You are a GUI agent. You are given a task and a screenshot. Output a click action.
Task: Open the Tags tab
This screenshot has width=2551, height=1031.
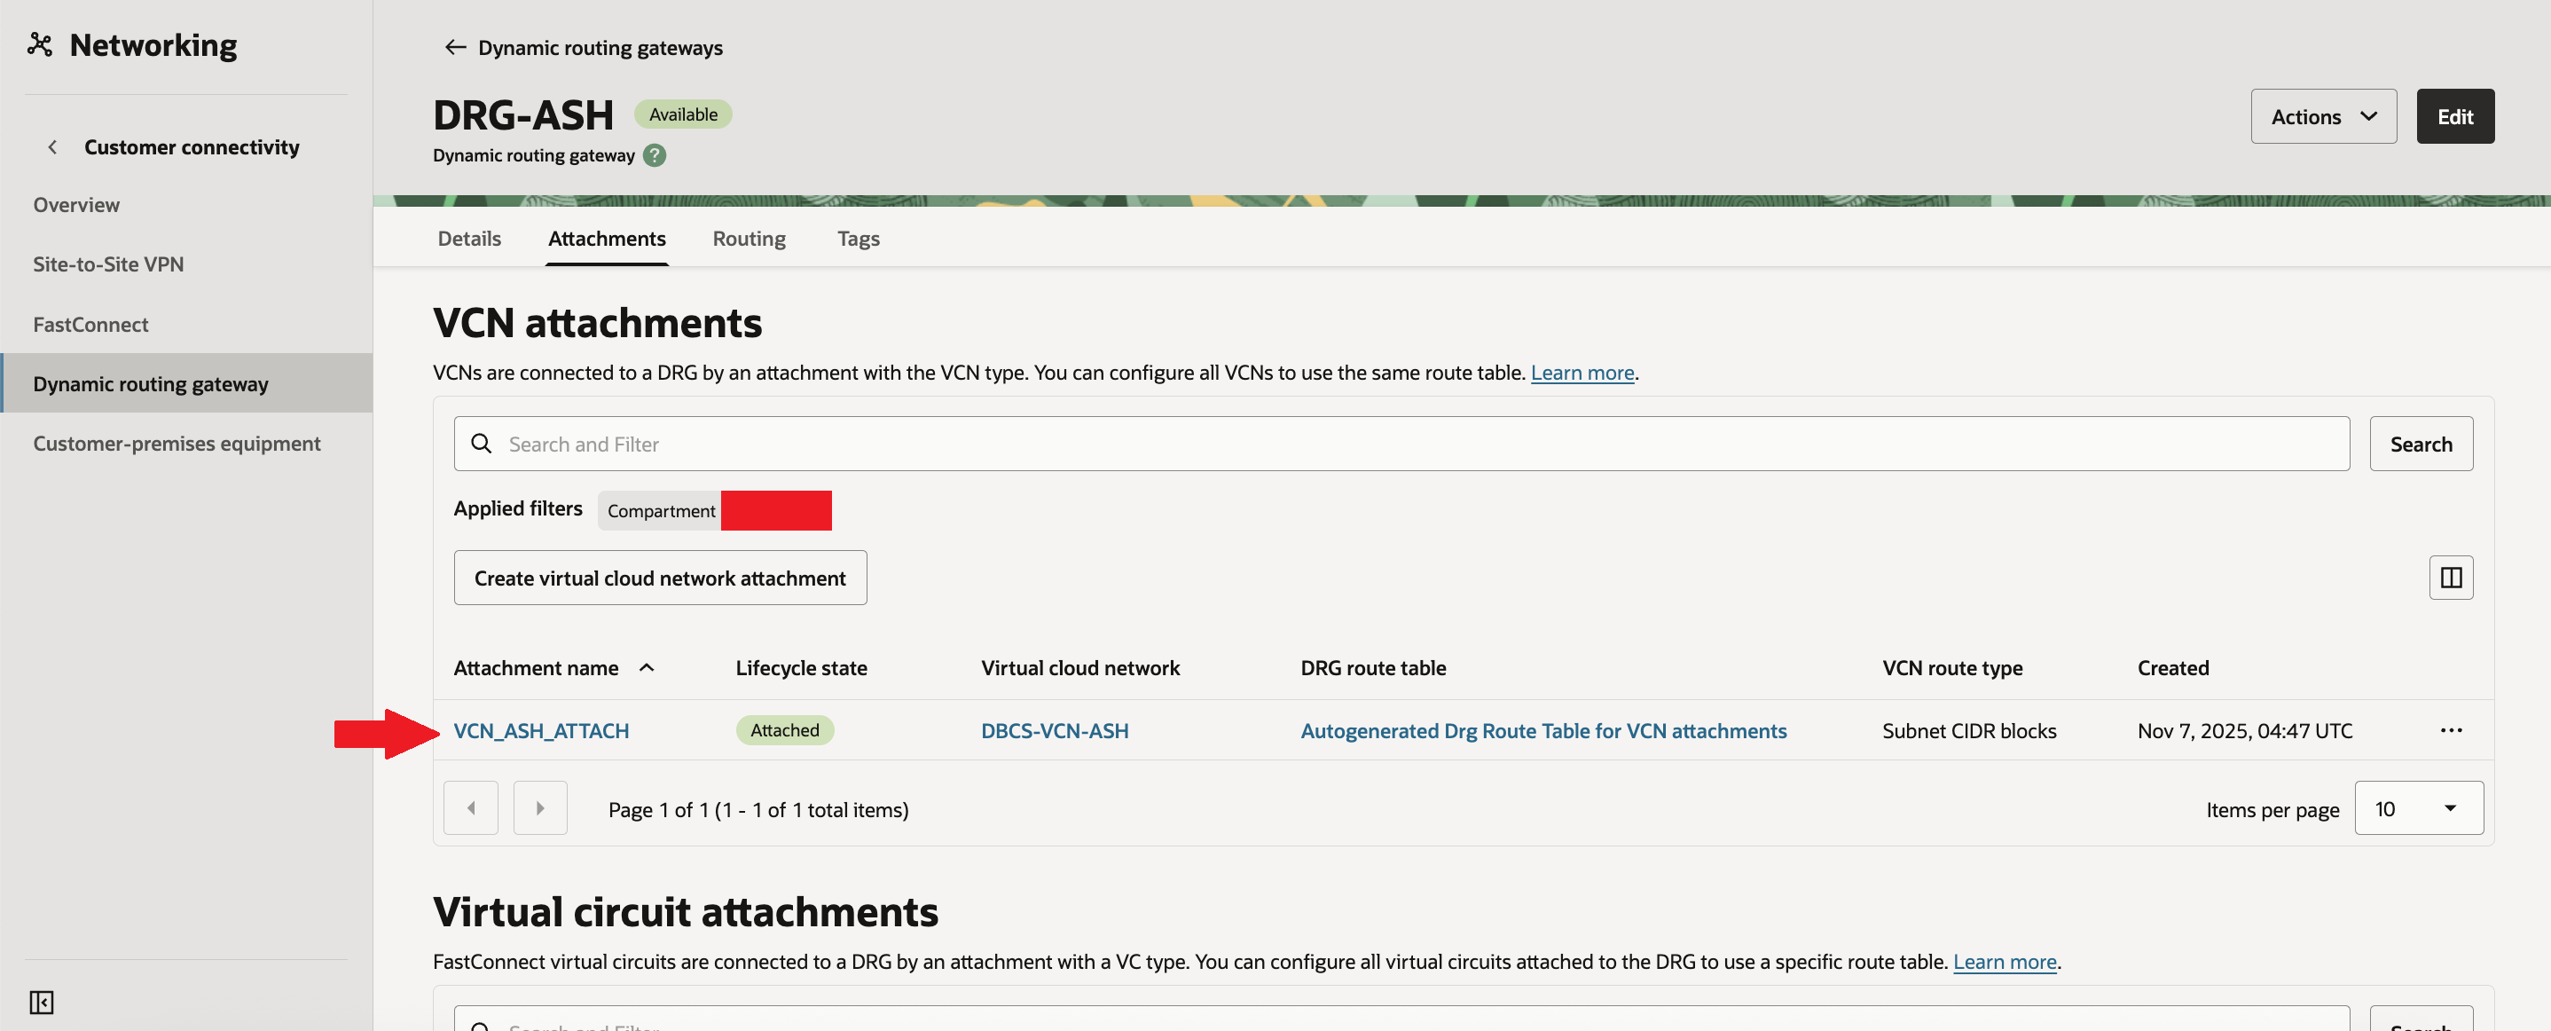coord(858,239)
